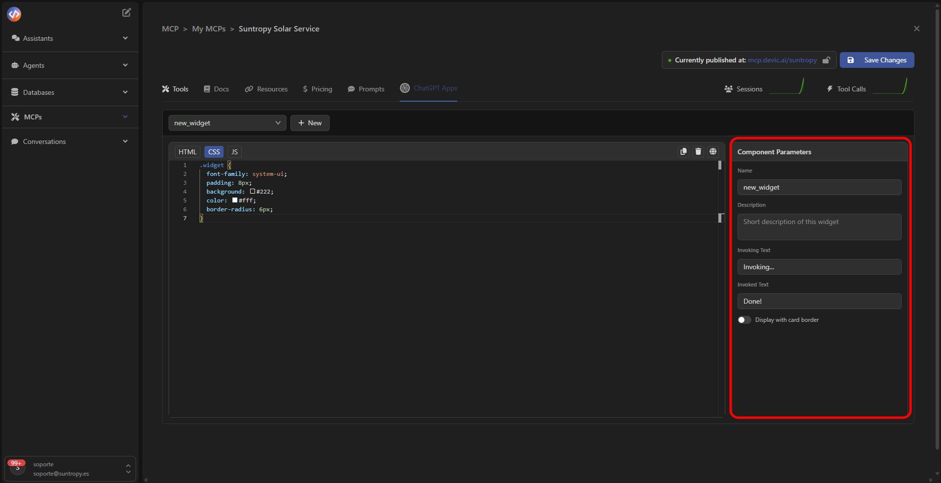Open the Sessions stats panel
This screenshot has width=941, height=483.
[x=764, y=87]
